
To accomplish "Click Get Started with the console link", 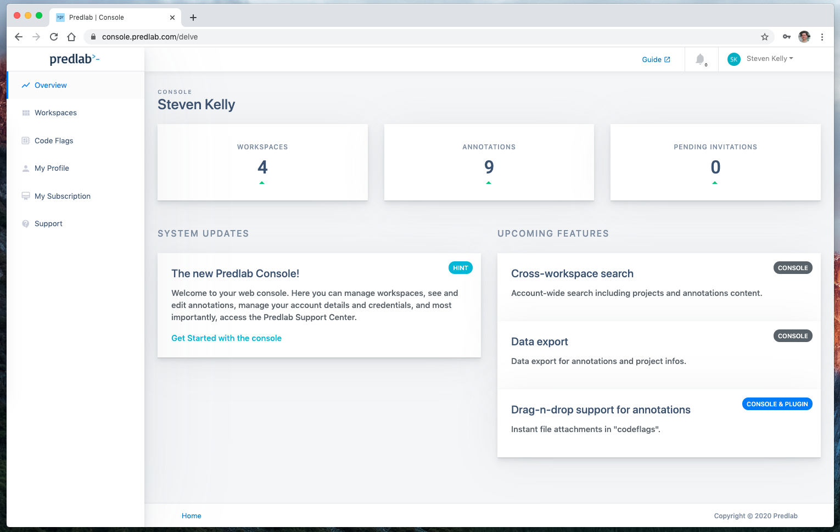I will [226, 338].
